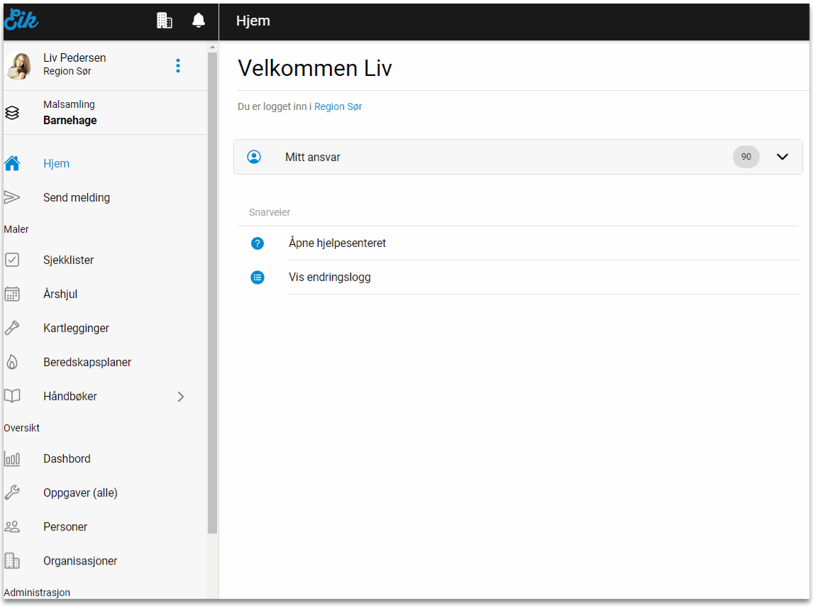Screen dimensions: 813x606
Task: Expand the Mitt ansvar panel arrow
Action: [x=782, y=157]
